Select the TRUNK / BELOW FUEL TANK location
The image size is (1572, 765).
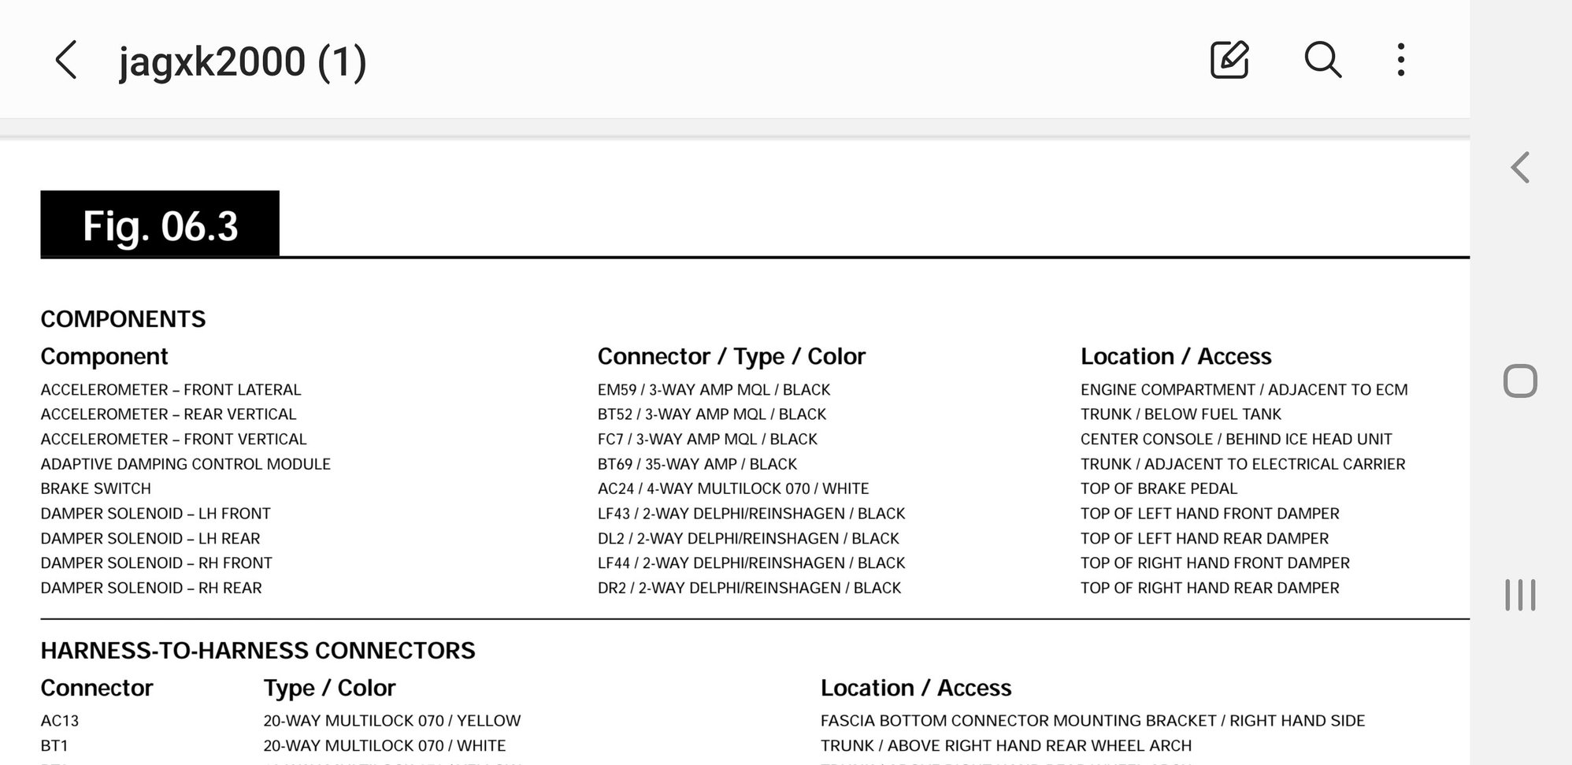tap(1180, 414)
